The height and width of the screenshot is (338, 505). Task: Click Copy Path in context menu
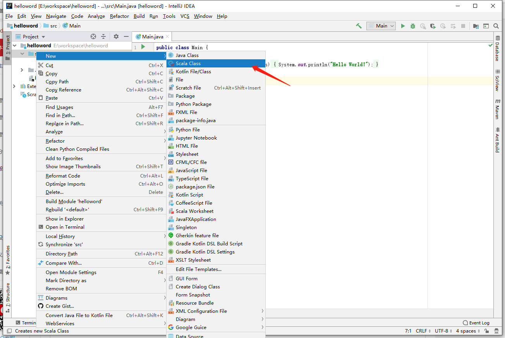101,81
